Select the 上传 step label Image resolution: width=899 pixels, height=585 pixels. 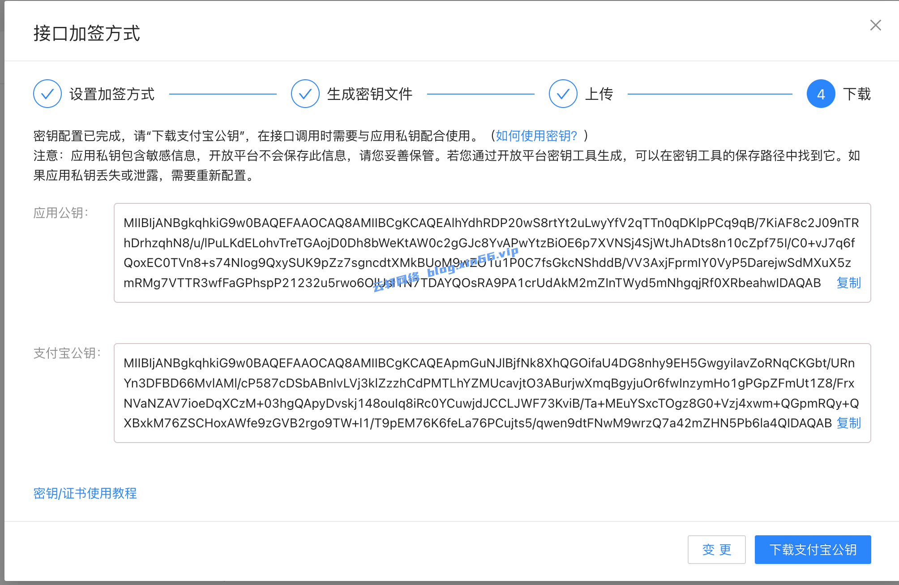599,94
